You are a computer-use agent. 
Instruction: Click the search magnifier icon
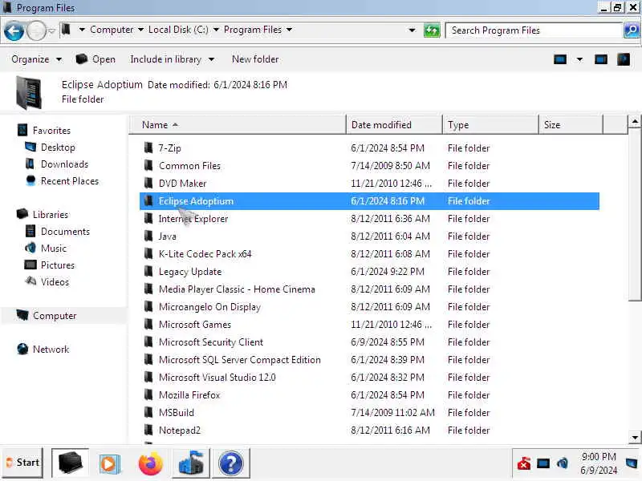pos(632,30)
